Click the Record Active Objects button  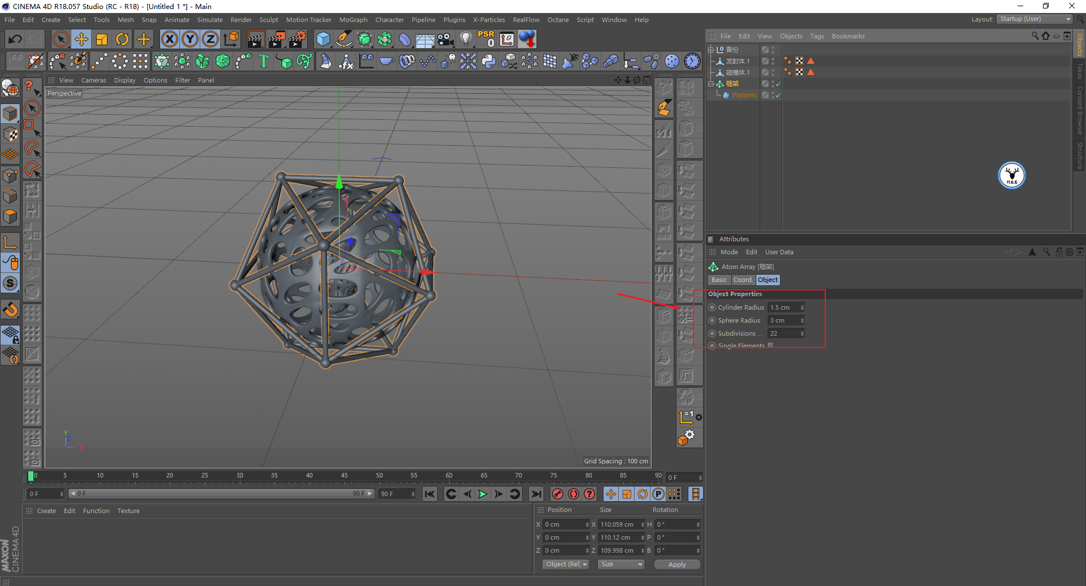click(x=558, y=494)
